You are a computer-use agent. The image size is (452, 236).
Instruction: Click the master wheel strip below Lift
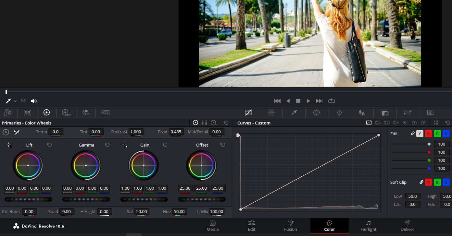28,199
